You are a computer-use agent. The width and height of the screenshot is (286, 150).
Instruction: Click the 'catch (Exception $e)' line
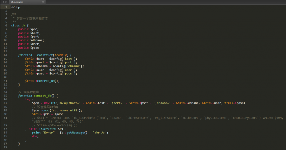(x=46, y=129)
